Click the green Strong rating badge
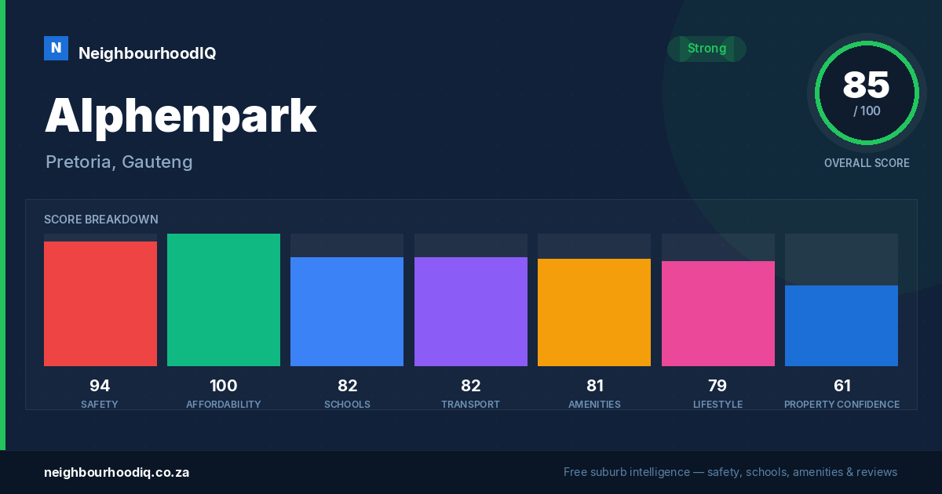Viewport: 942px width, 494px height. [x=706, y=49]
